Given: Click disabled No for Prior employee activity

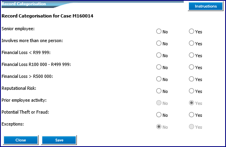Looking at the screenshot, I should tap(159, 103).
